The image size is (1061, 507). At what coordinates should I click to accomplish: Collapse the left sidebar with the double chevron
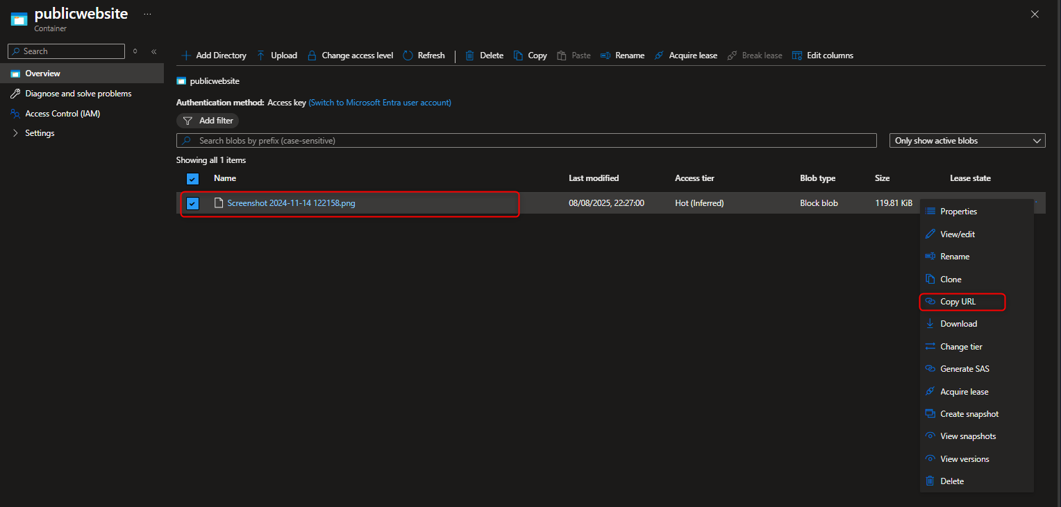(153, 51)
